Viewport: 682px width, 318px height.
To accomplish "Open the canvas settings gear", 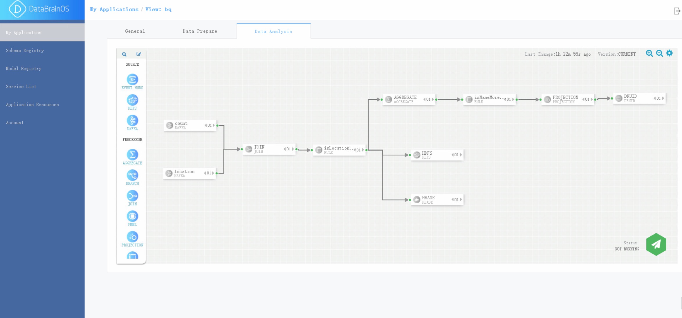I will pos(669,53).
